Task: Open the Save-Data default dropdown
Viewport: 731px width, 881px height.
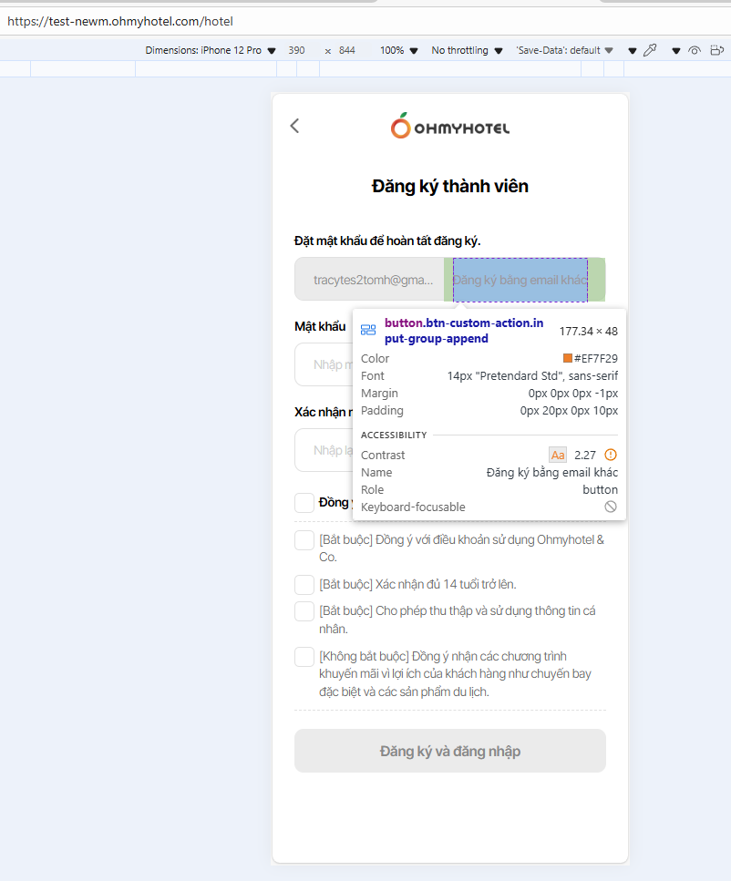Action: (x=564, y=51)
